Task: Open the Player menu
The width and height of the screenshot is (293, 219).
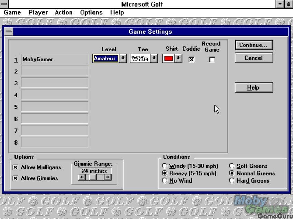Action: point(38,13)
